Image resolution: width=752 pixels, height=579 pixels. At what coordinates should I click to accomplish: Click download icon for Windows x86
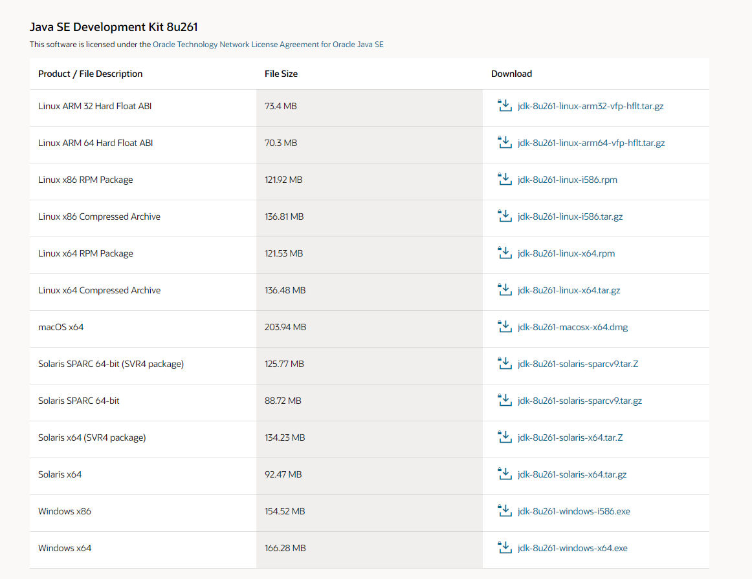[x=505, y=511]
